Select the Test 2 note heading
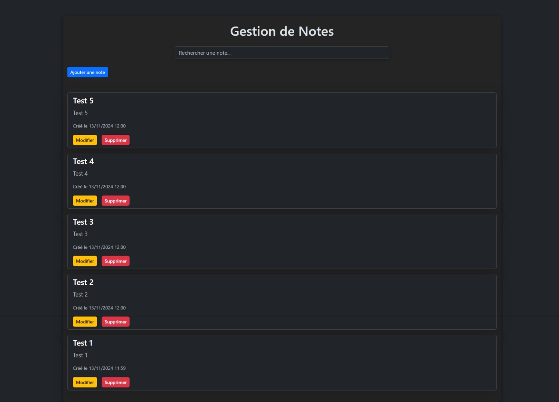Viewport: 559px width, 402px height. [x=83, y=282]
